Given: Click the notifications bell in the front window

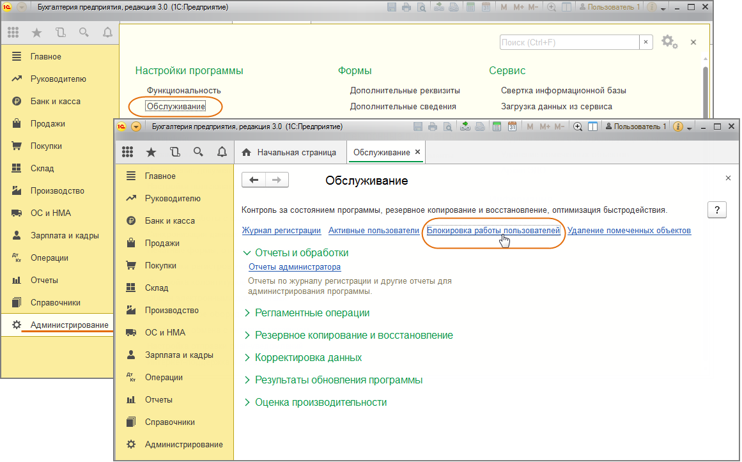Looking at the screenshot, I should [x=222, y=152].
